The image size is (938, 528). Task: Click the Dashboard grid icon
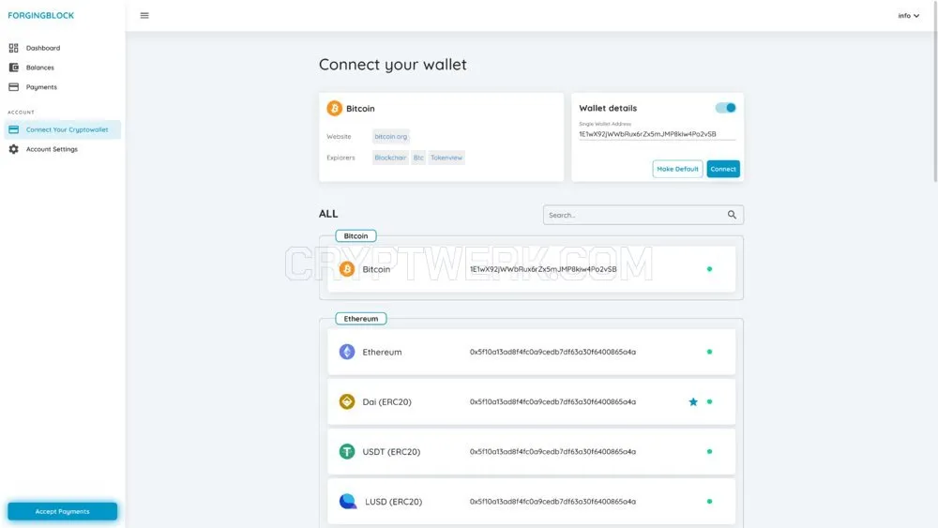[14, 48]
